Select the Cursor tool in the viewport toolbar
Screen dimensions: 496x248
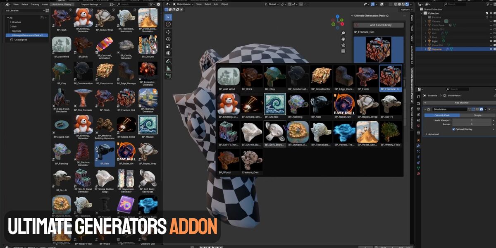[168, 24]
